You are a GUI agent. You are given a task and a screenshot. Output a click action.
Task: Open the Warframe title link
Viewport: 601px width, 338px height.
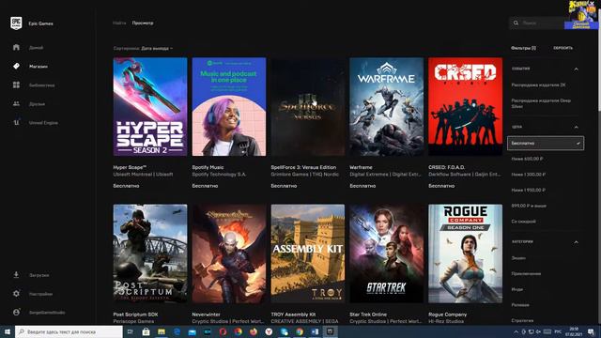(x=361, y=167)
